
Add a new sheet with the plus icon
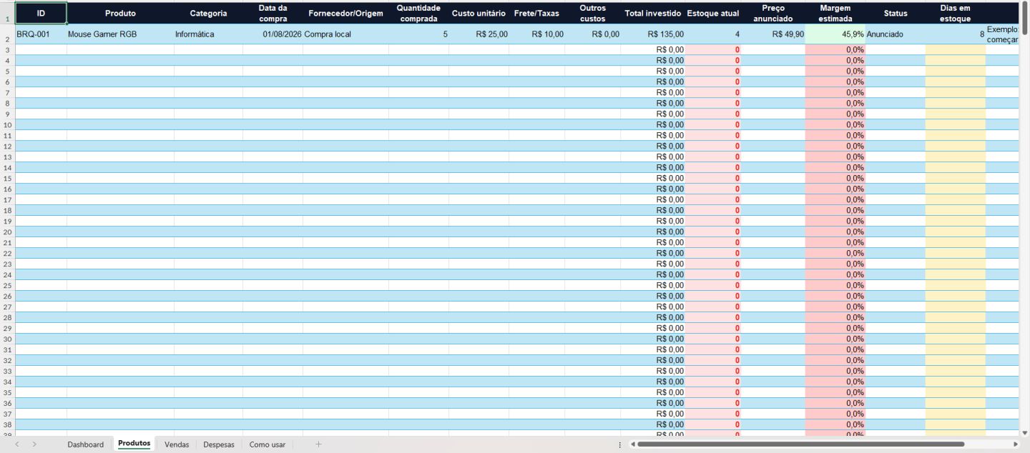pos(318,444)
